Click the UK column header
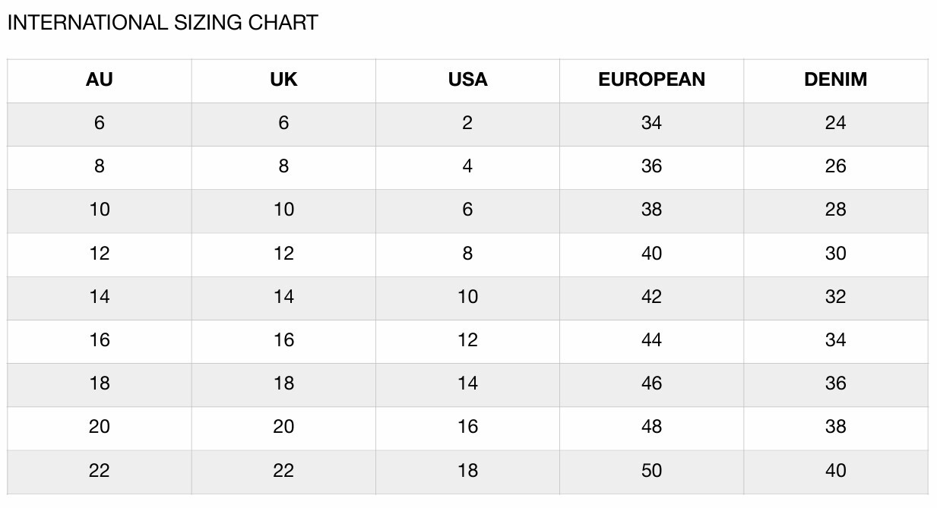This screenshot has width=937, height=508. pos(283,80)
